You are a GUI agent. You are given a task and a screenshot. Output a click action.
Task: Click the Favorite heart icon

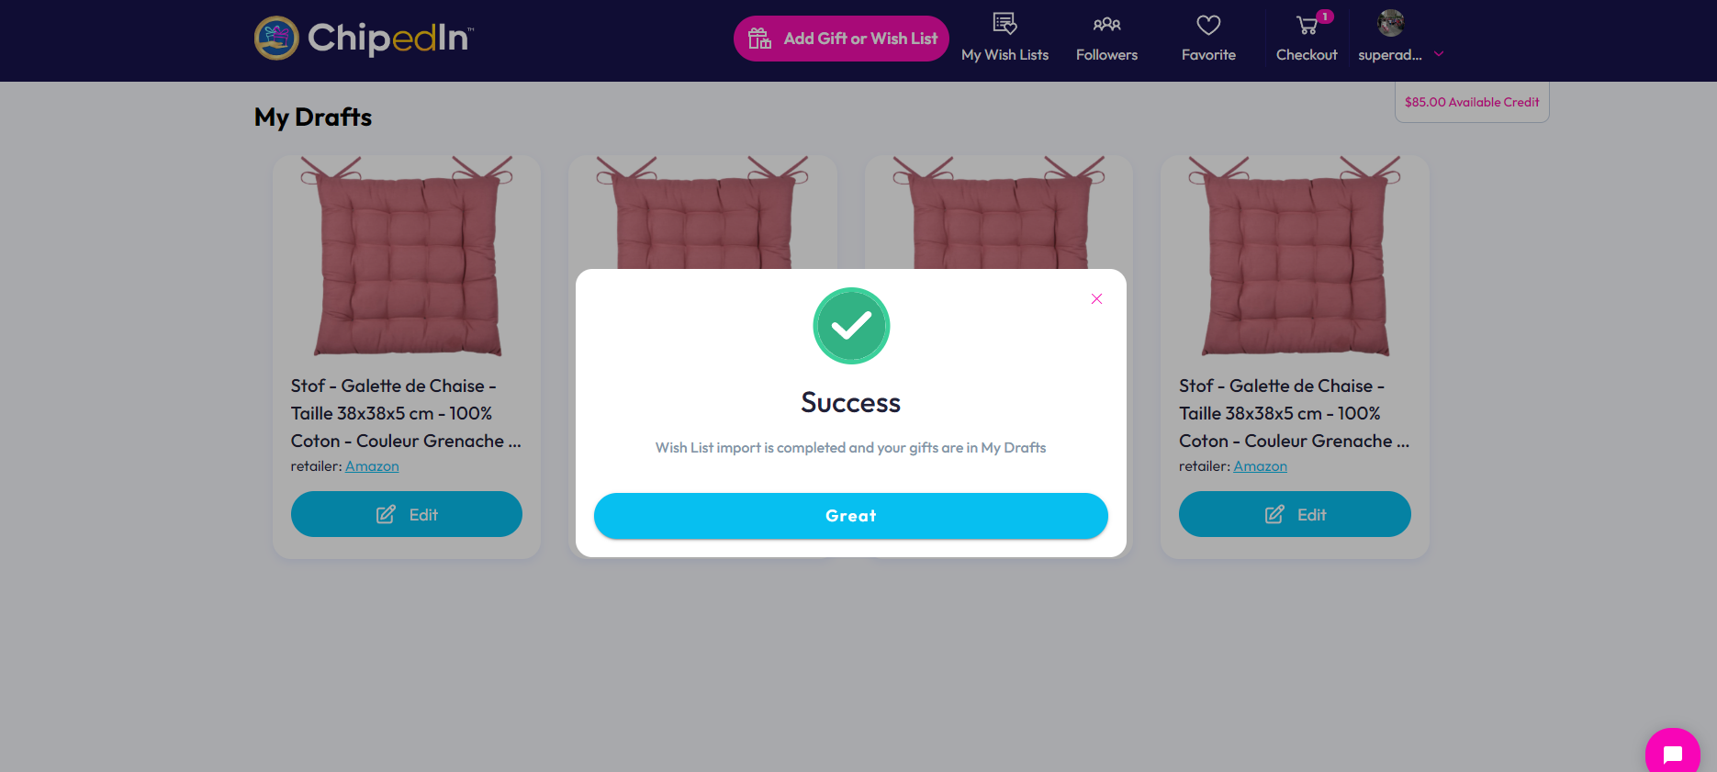[x=1208, y=25]
